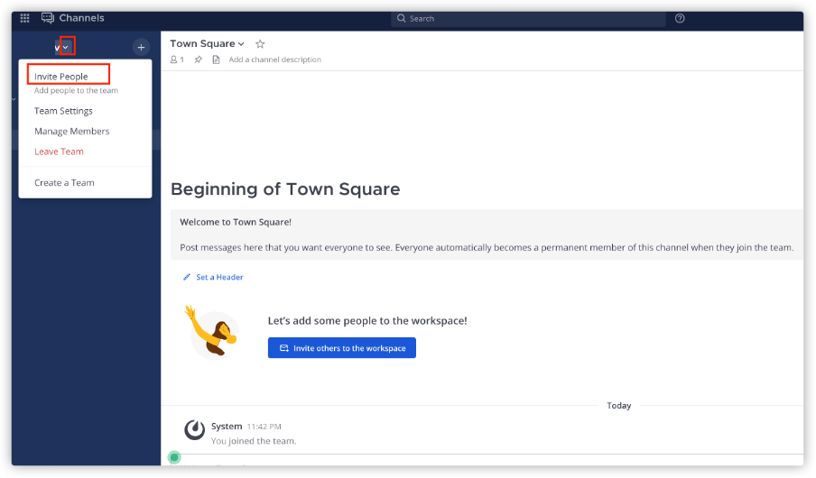Open Team Settings from the menu

(x=63, y=111)
